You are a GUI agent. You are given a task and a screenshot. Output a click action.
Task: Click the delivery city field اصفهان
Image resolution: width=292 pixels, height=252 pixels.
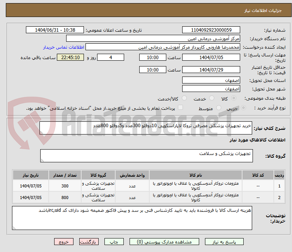211,89
